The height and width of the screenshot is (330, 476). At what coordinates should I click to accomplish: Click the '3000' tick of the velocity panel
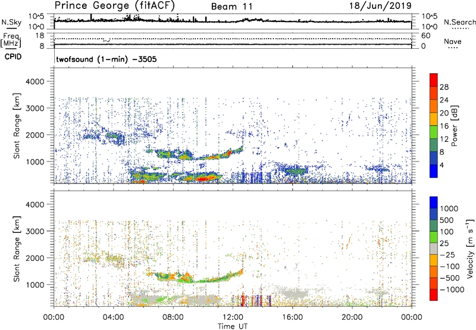[x=35, y=231]
